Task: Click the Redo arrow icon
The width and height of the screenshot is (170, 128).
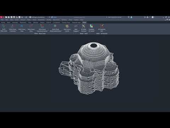Action: click(26, 17)
